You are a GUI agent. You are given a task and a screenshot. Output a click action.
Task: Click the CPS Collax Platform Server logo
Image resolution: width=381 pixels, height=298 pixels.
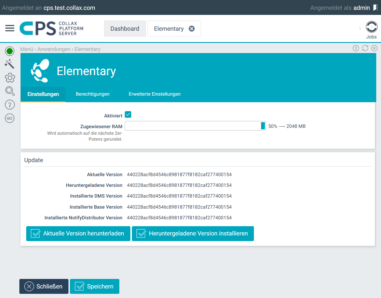51,28
